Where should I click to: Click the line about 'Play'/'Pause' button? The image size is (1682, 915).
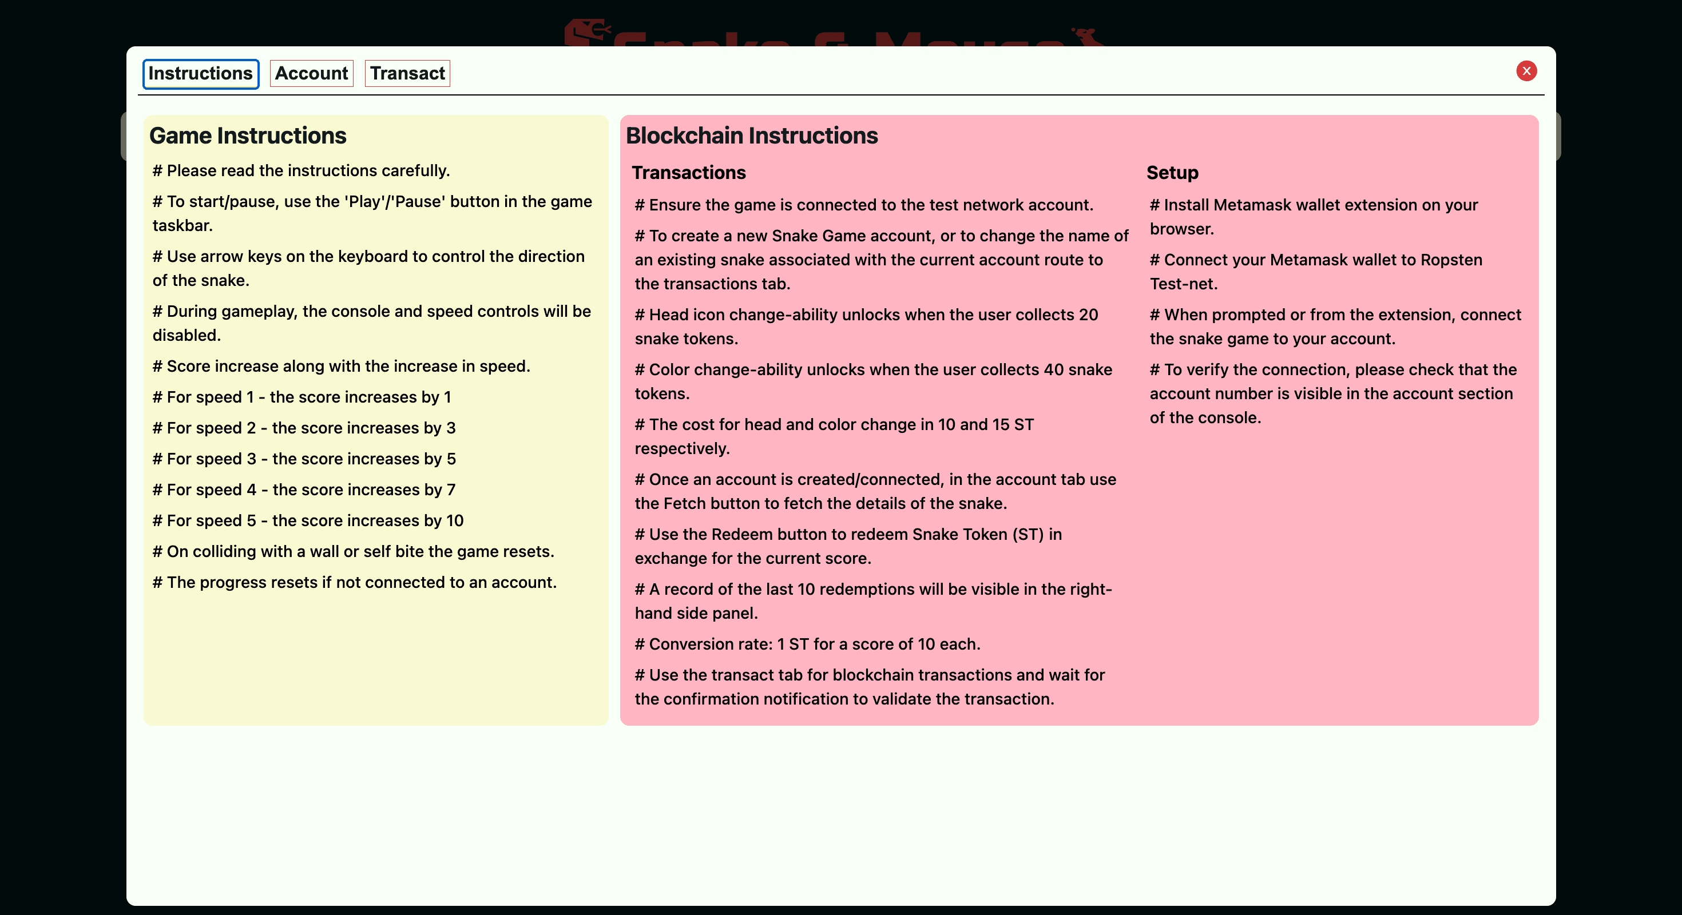pos(373,213)
